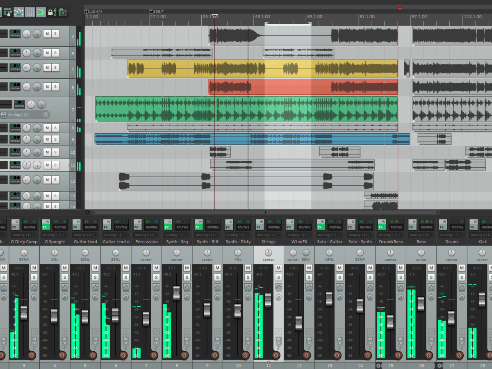Screen dimensions: 492x369
Task: Open the green project folder icon
Action: tap(62, 12)
